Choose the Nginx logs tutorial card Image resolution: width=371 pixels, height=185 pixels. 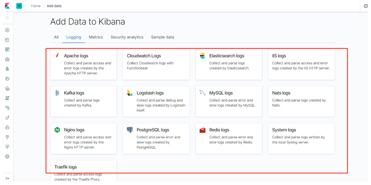83,138
